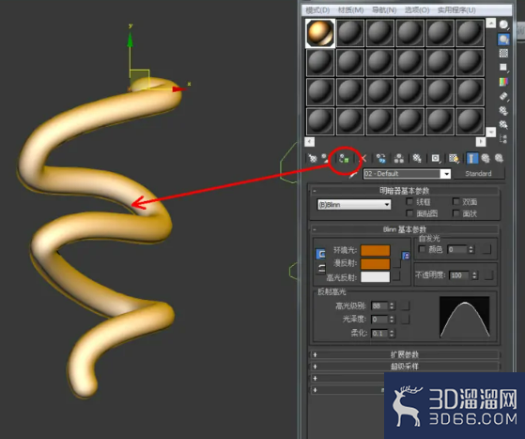Select the gold material sample slot
This screenshot has height=439, width=525.
tap(320, 33)
